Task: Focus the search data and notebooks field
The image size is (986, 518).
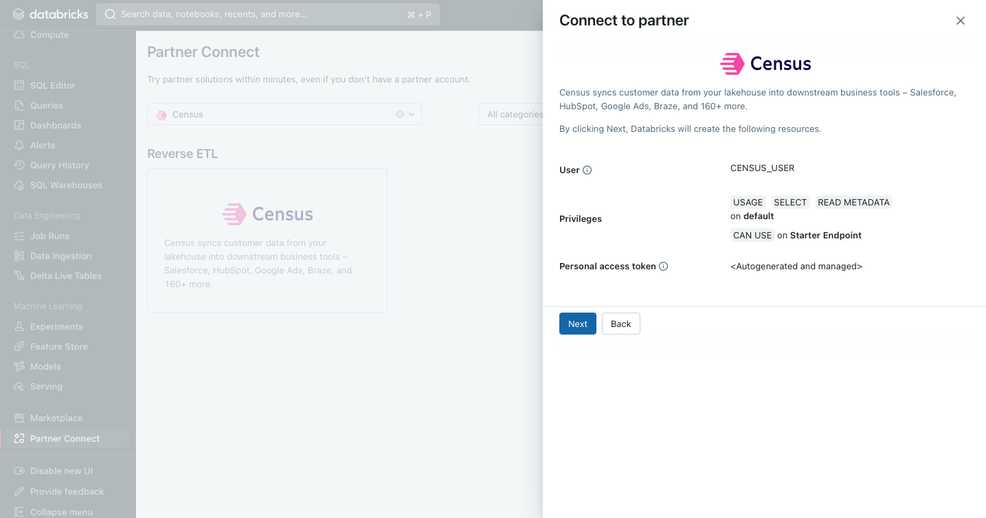Action: [268, 14]
